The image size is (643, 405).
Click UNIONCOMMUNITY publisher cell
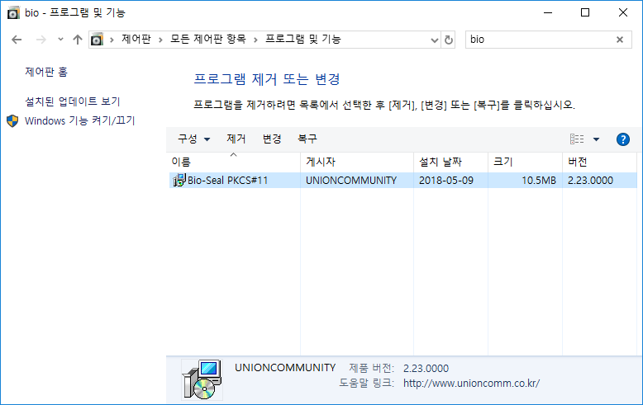[351, 181]
